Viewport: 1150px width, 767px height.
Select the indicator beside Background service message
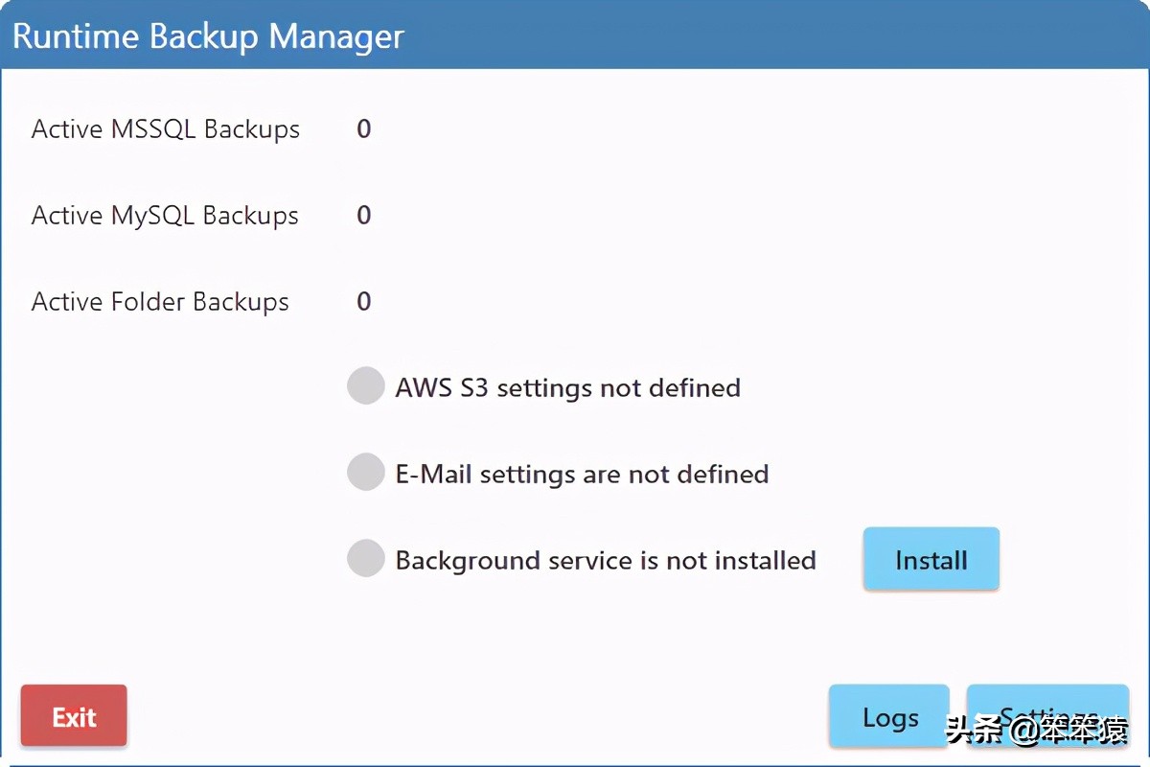pyautogui.click(x=365, y=558)
